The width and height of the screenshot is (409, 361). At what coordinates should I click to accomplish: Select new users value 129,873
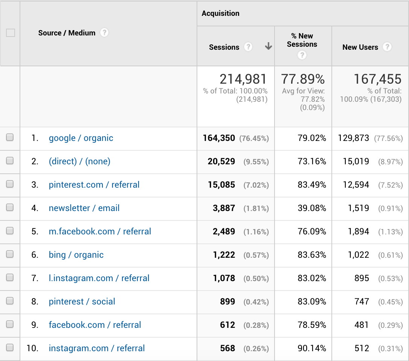click(353, 138)
